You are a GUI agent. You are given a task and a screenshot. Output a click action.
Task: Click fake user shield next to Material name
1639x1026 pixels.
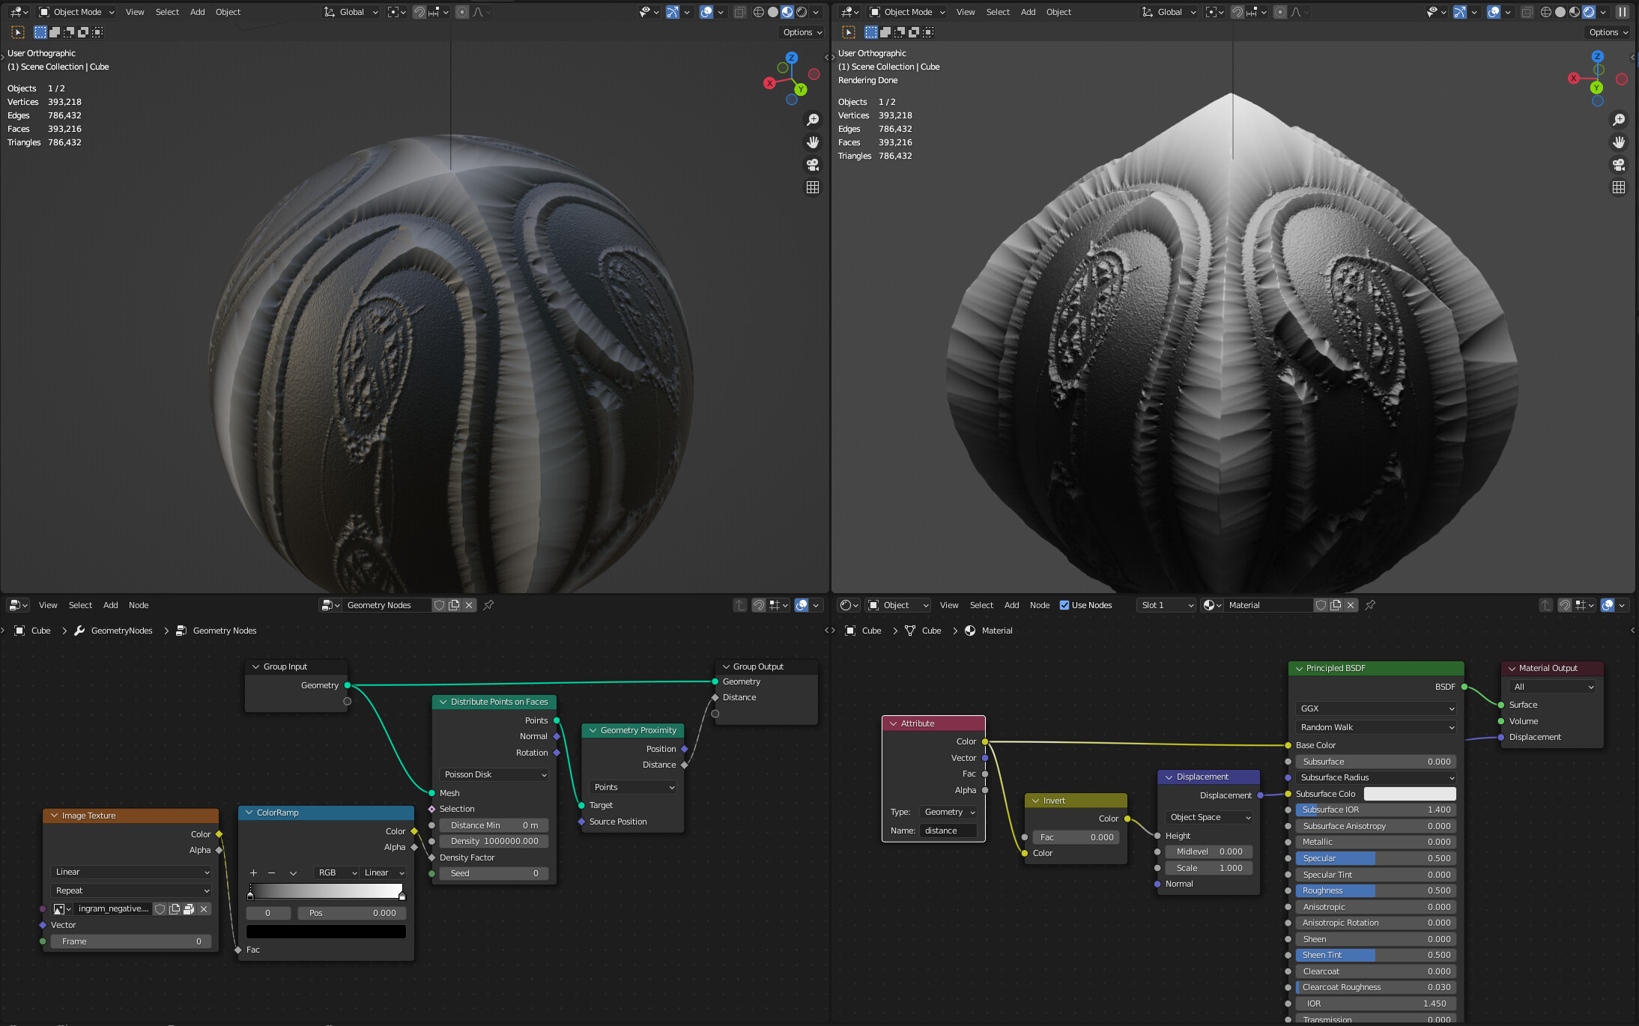[1321, 605]
